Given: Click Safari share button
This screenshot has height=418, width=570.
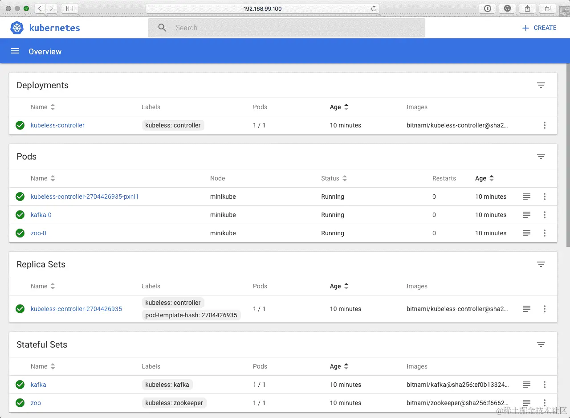Looking at the screenshot, I should pyautogui.click(x=528, y=8).
